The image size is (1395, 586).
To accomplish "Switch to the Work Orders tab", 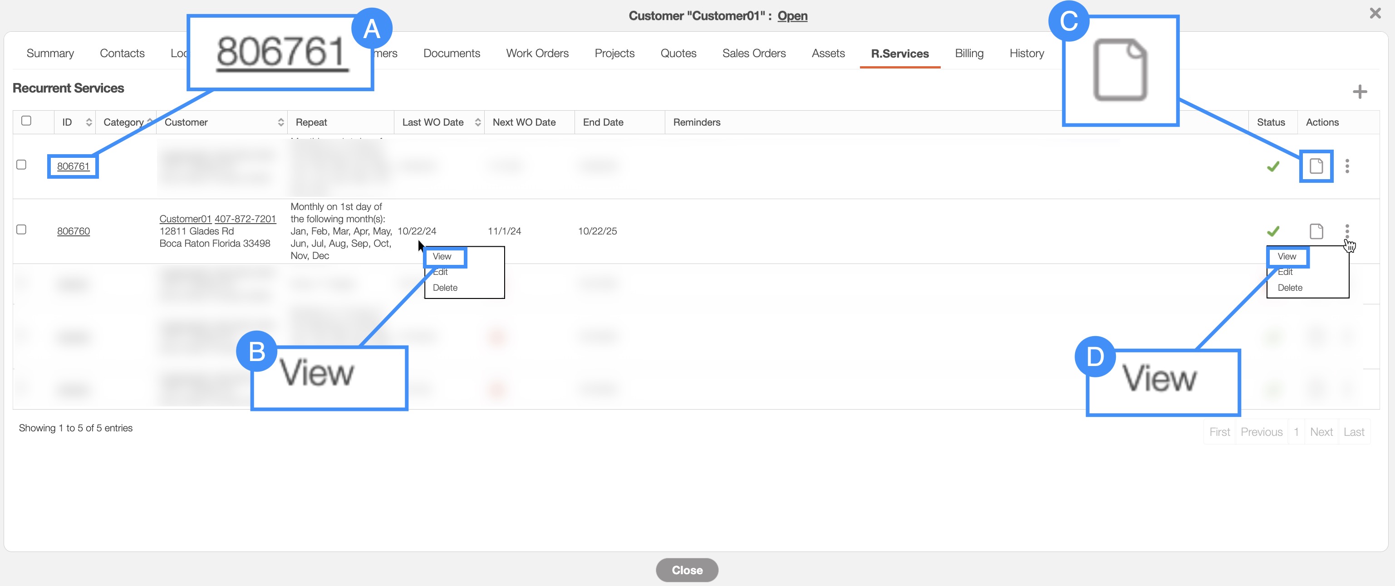I will coord(537,53).
